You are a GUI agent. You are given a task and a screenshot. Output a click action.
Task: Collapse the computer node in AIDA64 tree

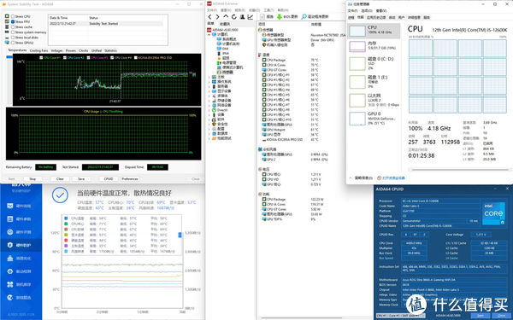point(209,34)
